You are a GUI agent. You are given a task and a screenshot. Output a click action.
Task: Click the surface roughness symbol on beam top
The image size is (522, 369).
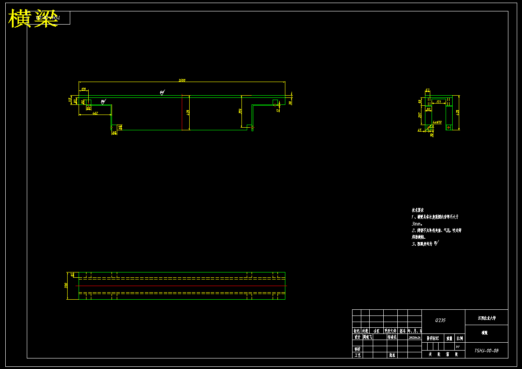162,92
